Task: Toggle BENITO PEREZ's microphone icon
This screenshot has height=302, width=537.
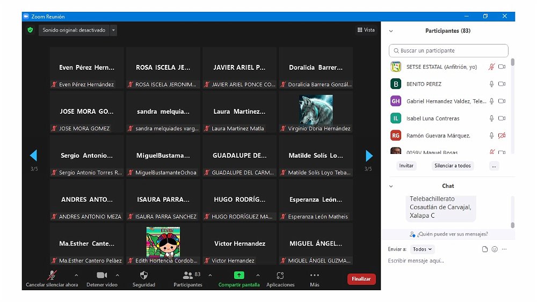Action: pyautogui.click(x=491, y=84)
